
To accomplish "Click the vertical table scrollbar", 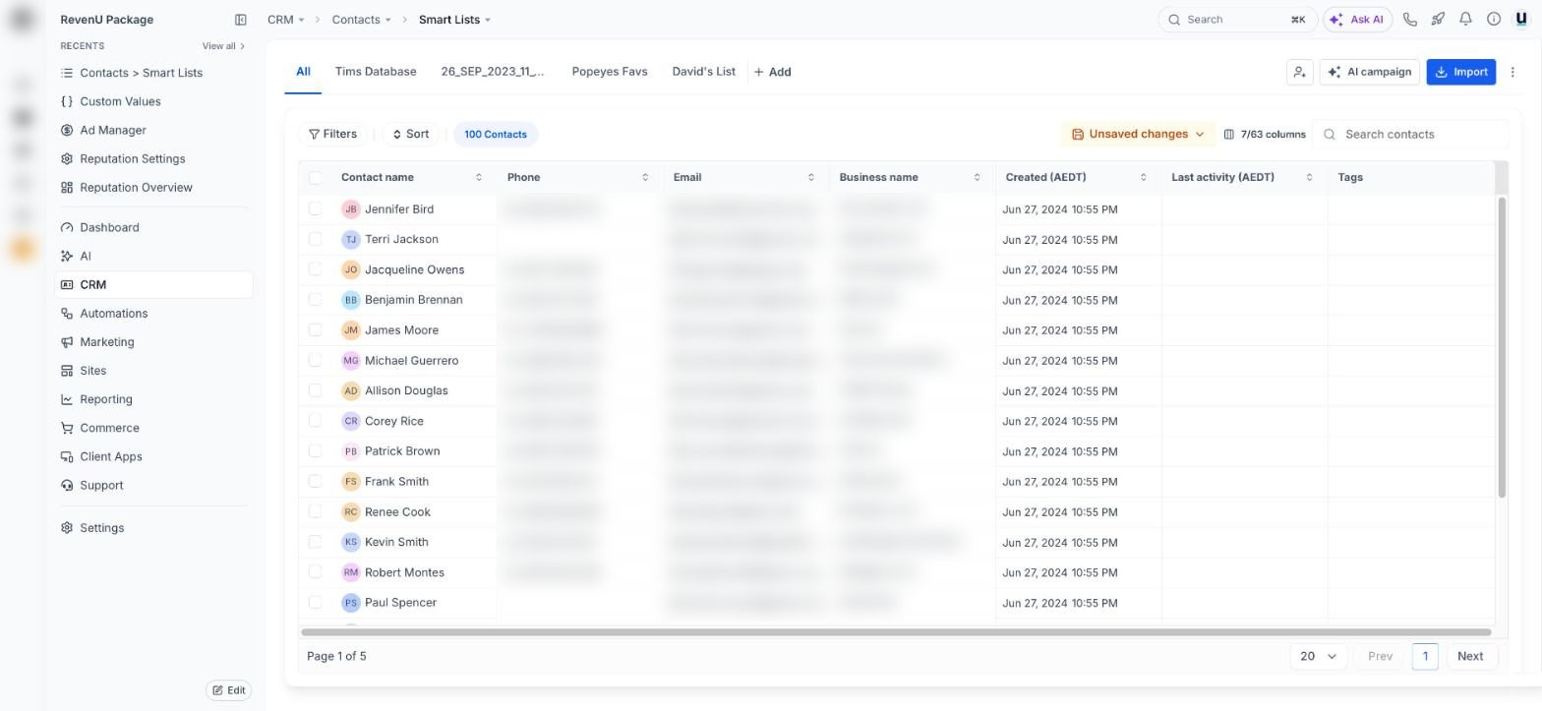I will click(1502, 347).
